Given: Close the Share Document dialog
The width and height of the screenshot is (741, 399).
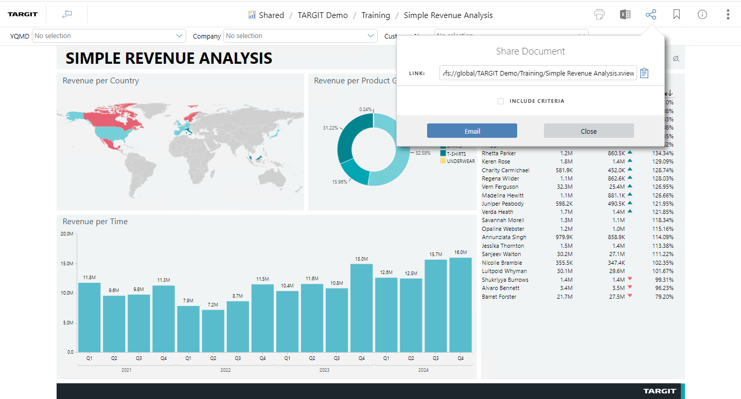Looking at the screenshot, I should coord(589,131).
